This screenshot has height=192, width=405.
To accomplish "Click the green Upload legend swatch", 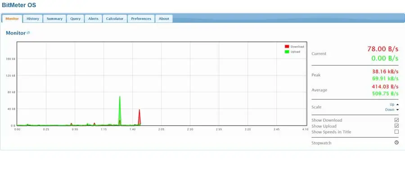I will click(x=287, y=52).
